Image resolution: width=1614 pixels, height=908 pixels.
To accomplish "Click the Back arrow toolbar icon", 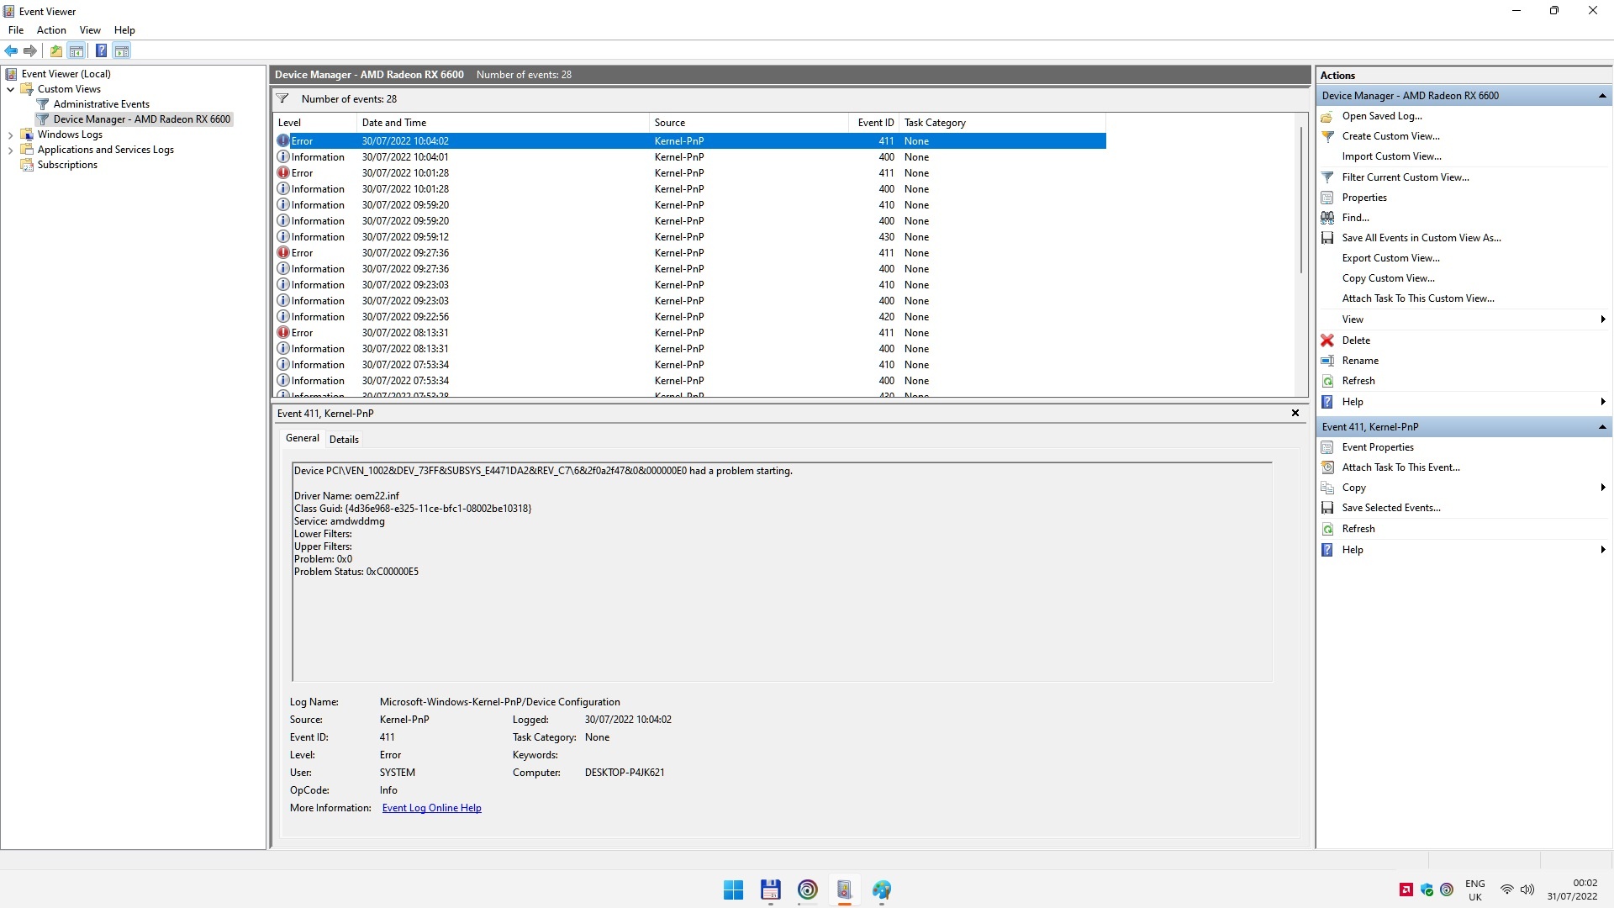I will [11, 50].
